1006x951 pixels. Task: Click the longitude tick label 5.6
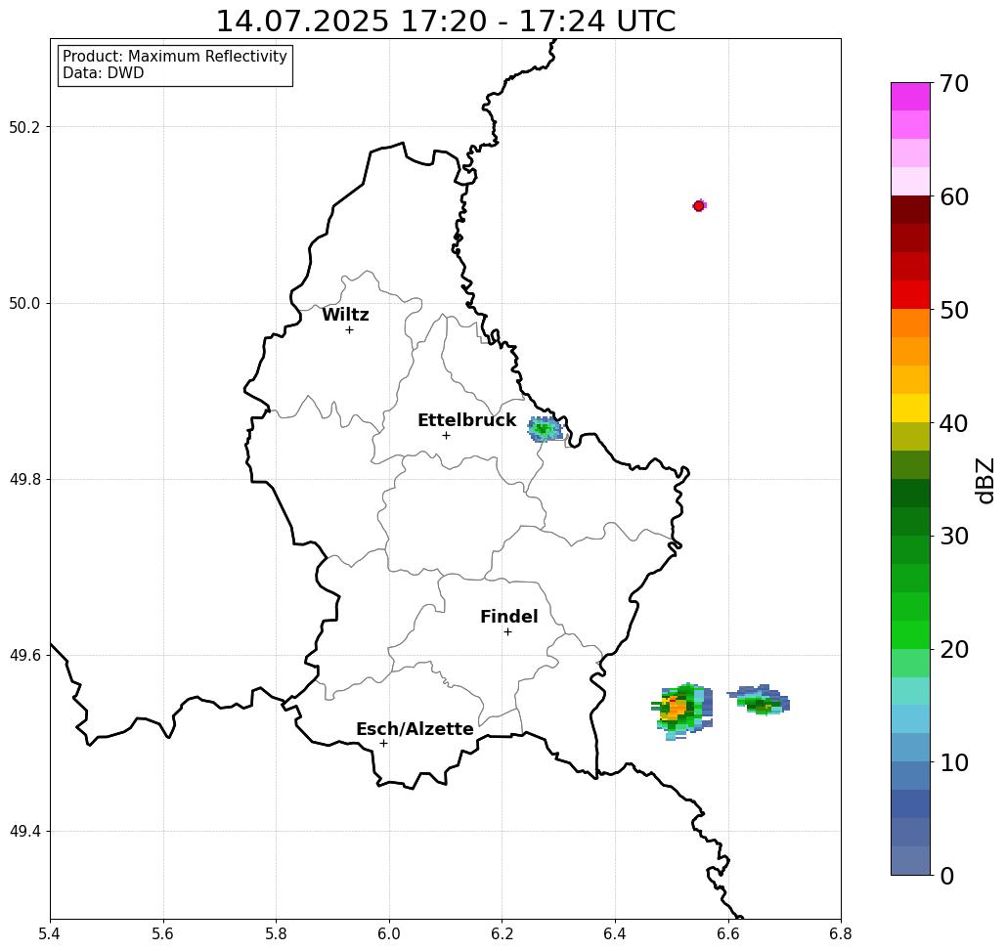(x=163, y=934)
